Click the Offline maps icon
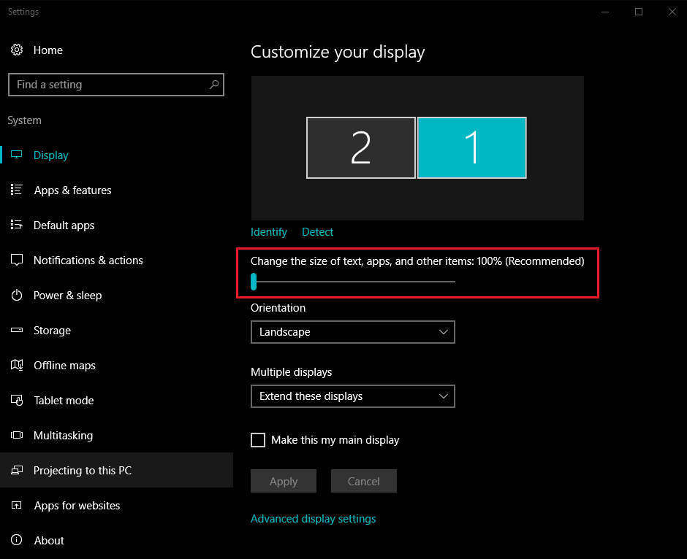Viewport: 687px width, 559px height. pyautogui.click(x=17, y=365)
